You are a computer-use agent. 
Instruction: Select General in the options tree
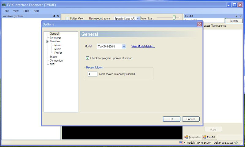(54, 34)
